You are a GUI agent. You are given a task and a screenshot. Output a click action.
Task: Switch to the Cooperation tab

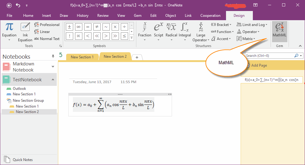[x=210, y=16]
